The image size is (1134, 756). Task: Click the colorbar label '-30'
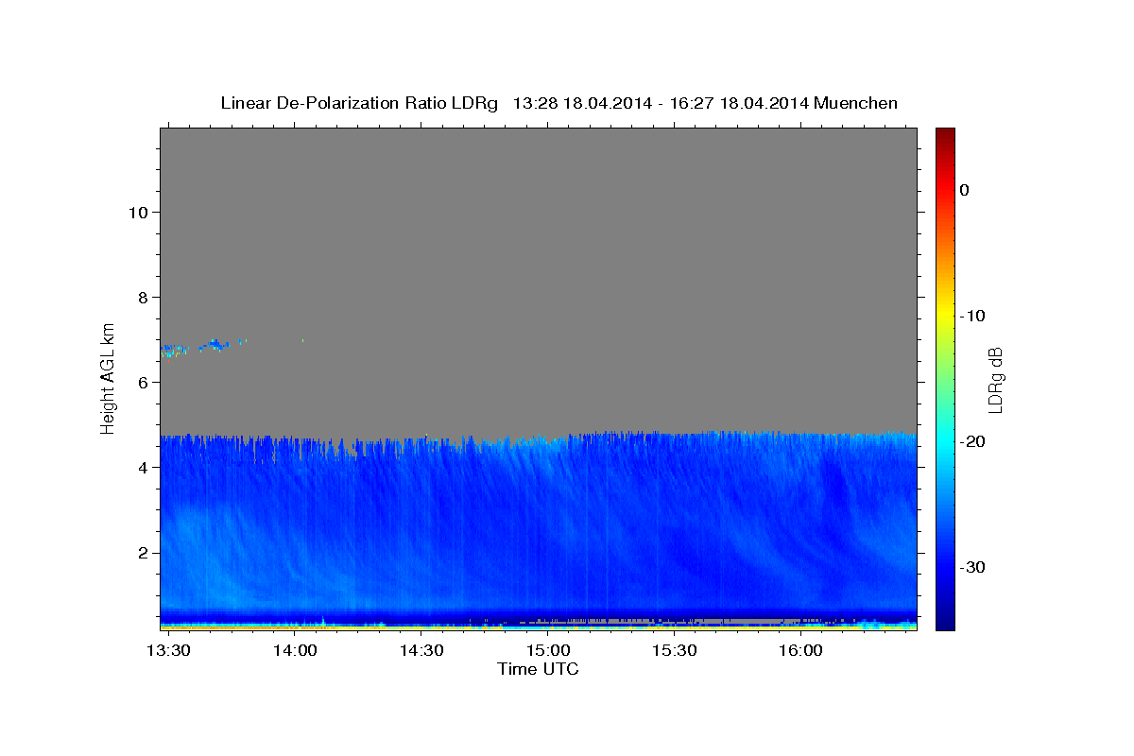(972, 567)
